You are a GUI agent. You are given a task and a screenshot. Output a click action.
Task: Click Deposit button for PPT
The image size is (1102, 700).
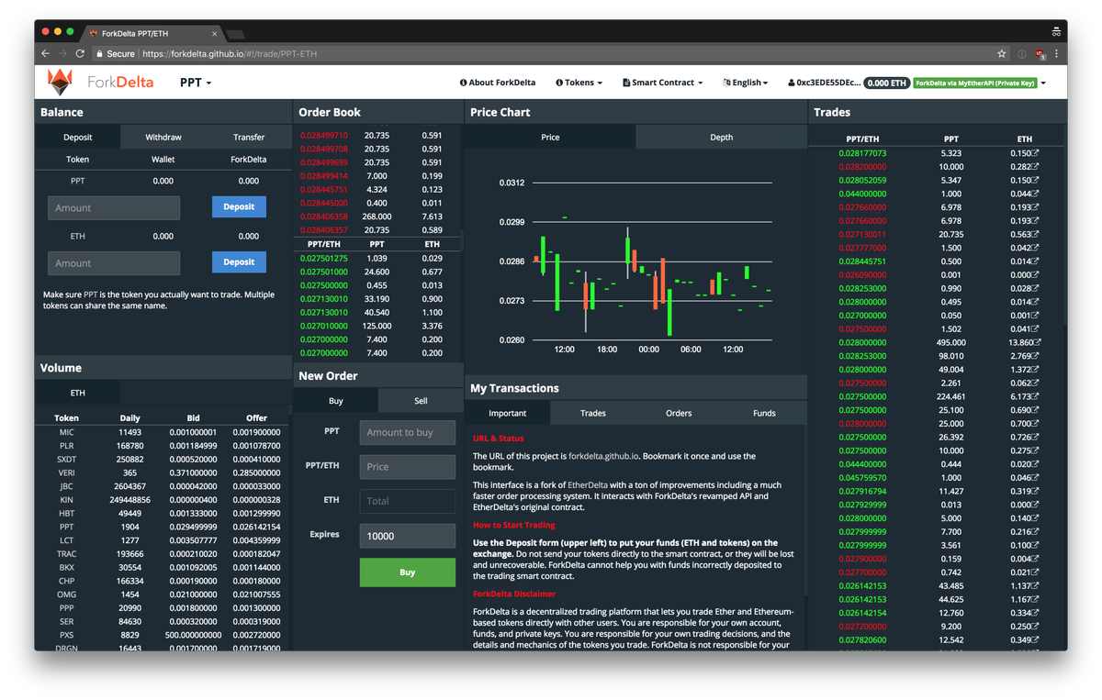(x=239, y=206)
